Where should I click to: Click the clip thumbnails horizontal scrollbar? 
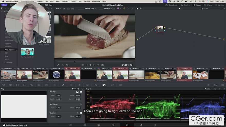click(x=42, y=82)
